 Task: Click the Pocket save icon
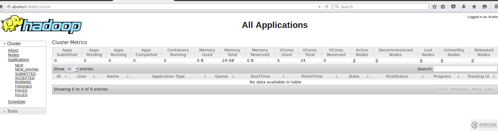pyautogui.click(x=453, y=7)
